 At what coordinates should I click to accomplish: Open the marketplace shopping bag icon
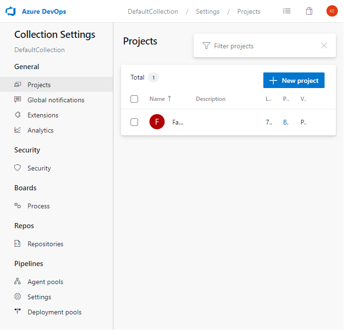(x=309, y=11)
